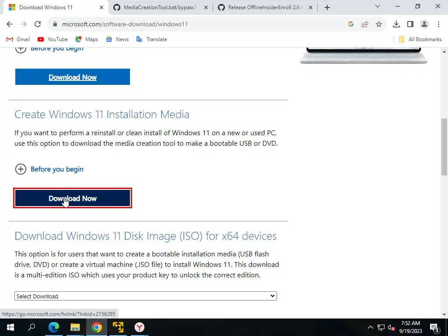Viewport: 448px width, 336px height.
Task: Close the Download Windows 11 tab
Action: point(101,8)
